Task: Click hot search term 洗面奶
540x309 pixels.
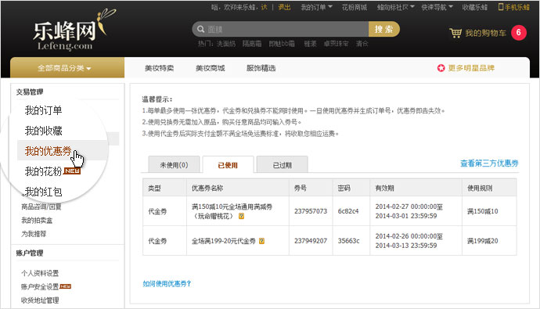Action: pyautogui.click(x=226, y=44)
